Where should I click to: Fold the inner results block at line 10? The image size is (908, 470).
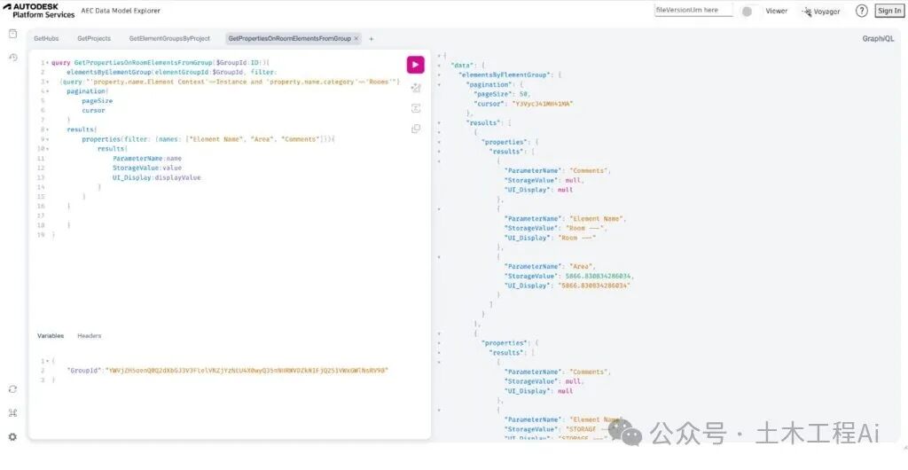(47, 149)
